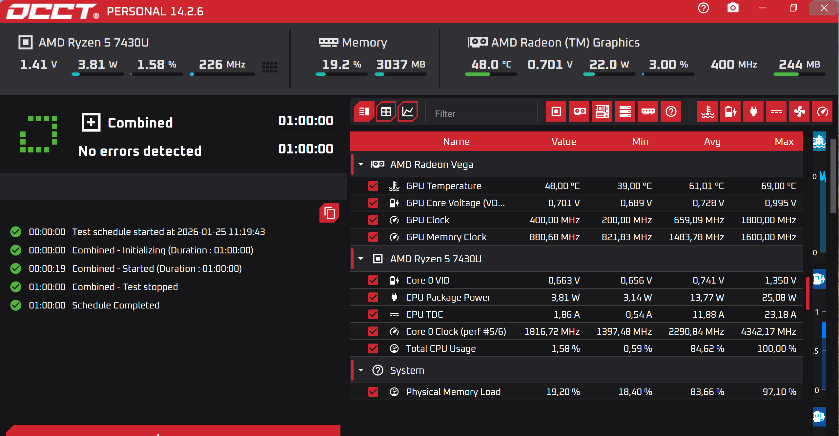Collapse the System sensor group
Viewport: 839px width, 436px height.
pos(361,370)
